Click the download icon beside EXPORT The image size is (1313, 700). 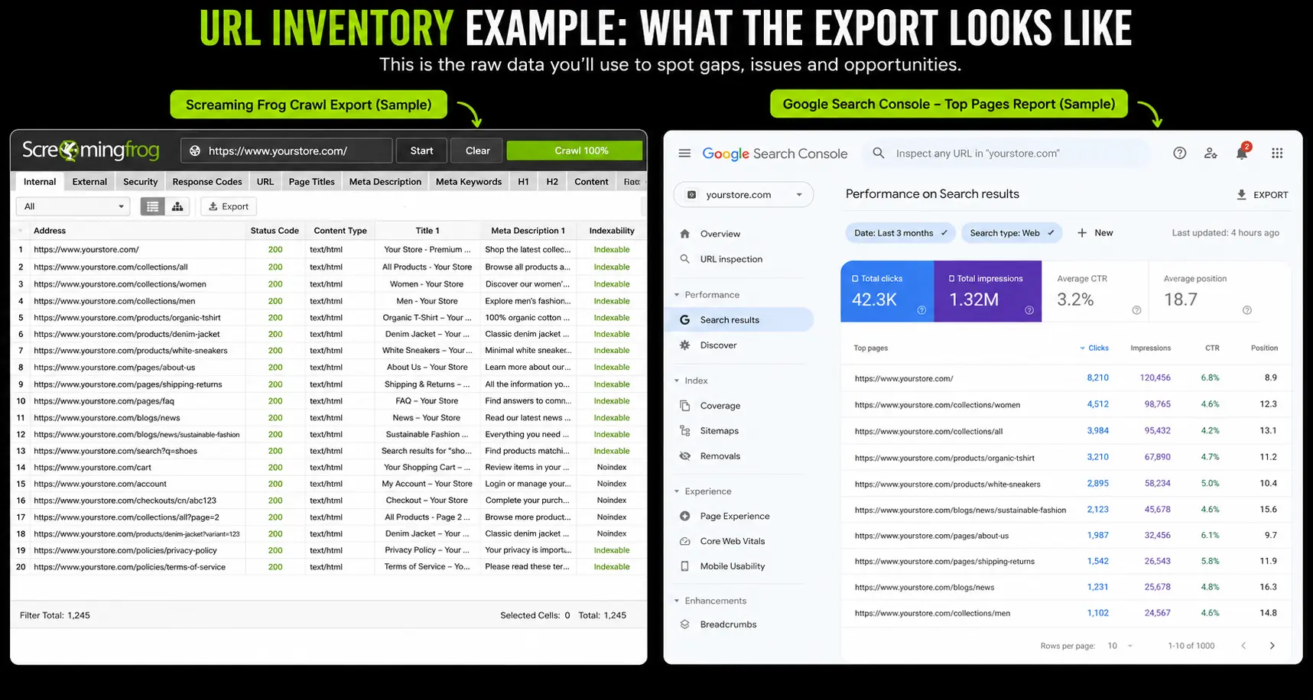[x=1241, y=195]
